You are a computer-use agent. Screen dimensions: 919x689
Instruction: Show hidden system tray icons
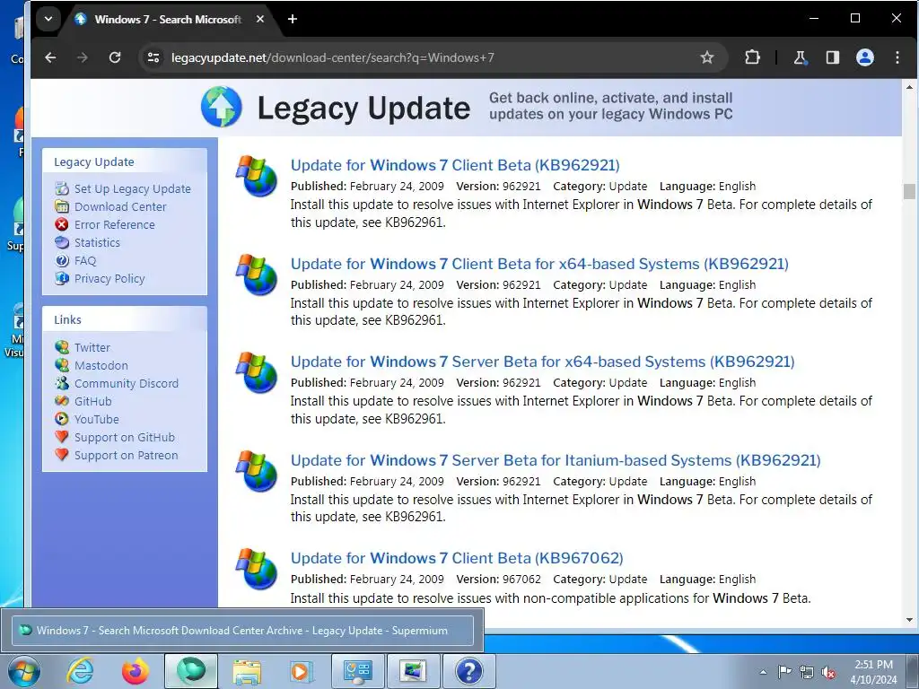763,672
